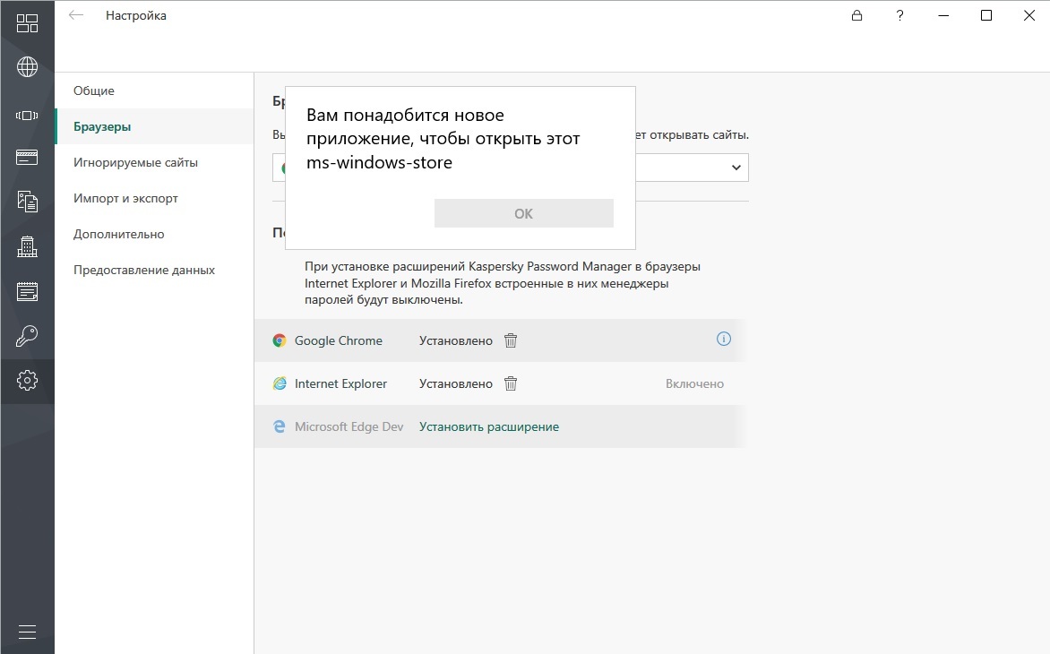Open the addresses building icon in sidebar

[27, 246]
